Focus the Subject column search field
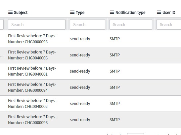This screenshot has height=135, width=181. 37,24
